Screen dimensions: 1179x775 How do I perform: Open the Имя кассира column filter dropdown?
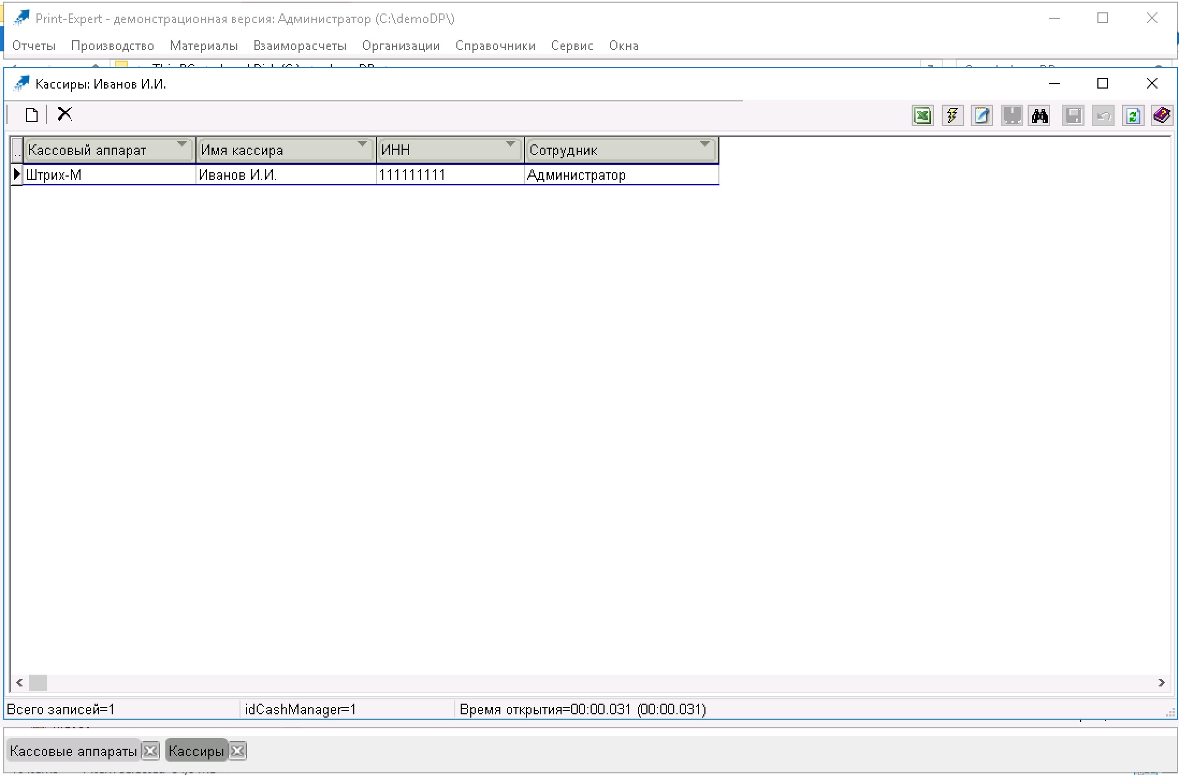coord(362,144)
